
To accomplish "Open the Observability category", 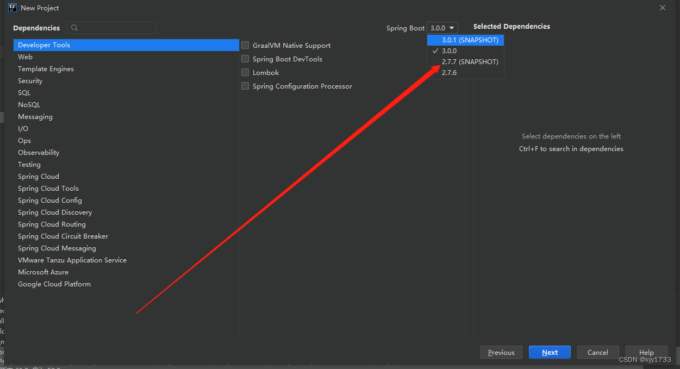I will click(126, 153).
